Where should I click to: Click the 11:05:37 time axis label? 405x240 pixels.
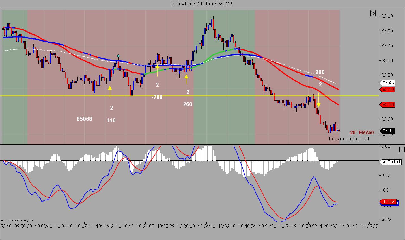[370, 226]
